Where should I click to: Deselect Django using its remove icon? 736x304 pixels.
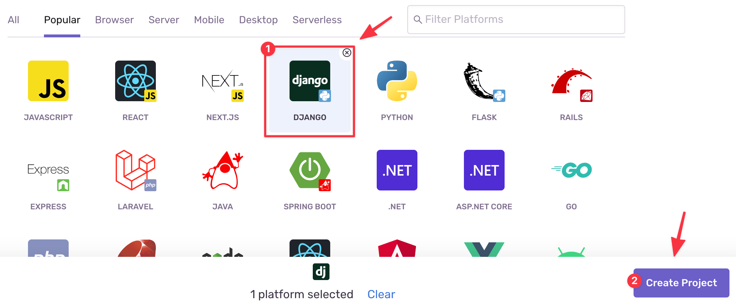347,53
